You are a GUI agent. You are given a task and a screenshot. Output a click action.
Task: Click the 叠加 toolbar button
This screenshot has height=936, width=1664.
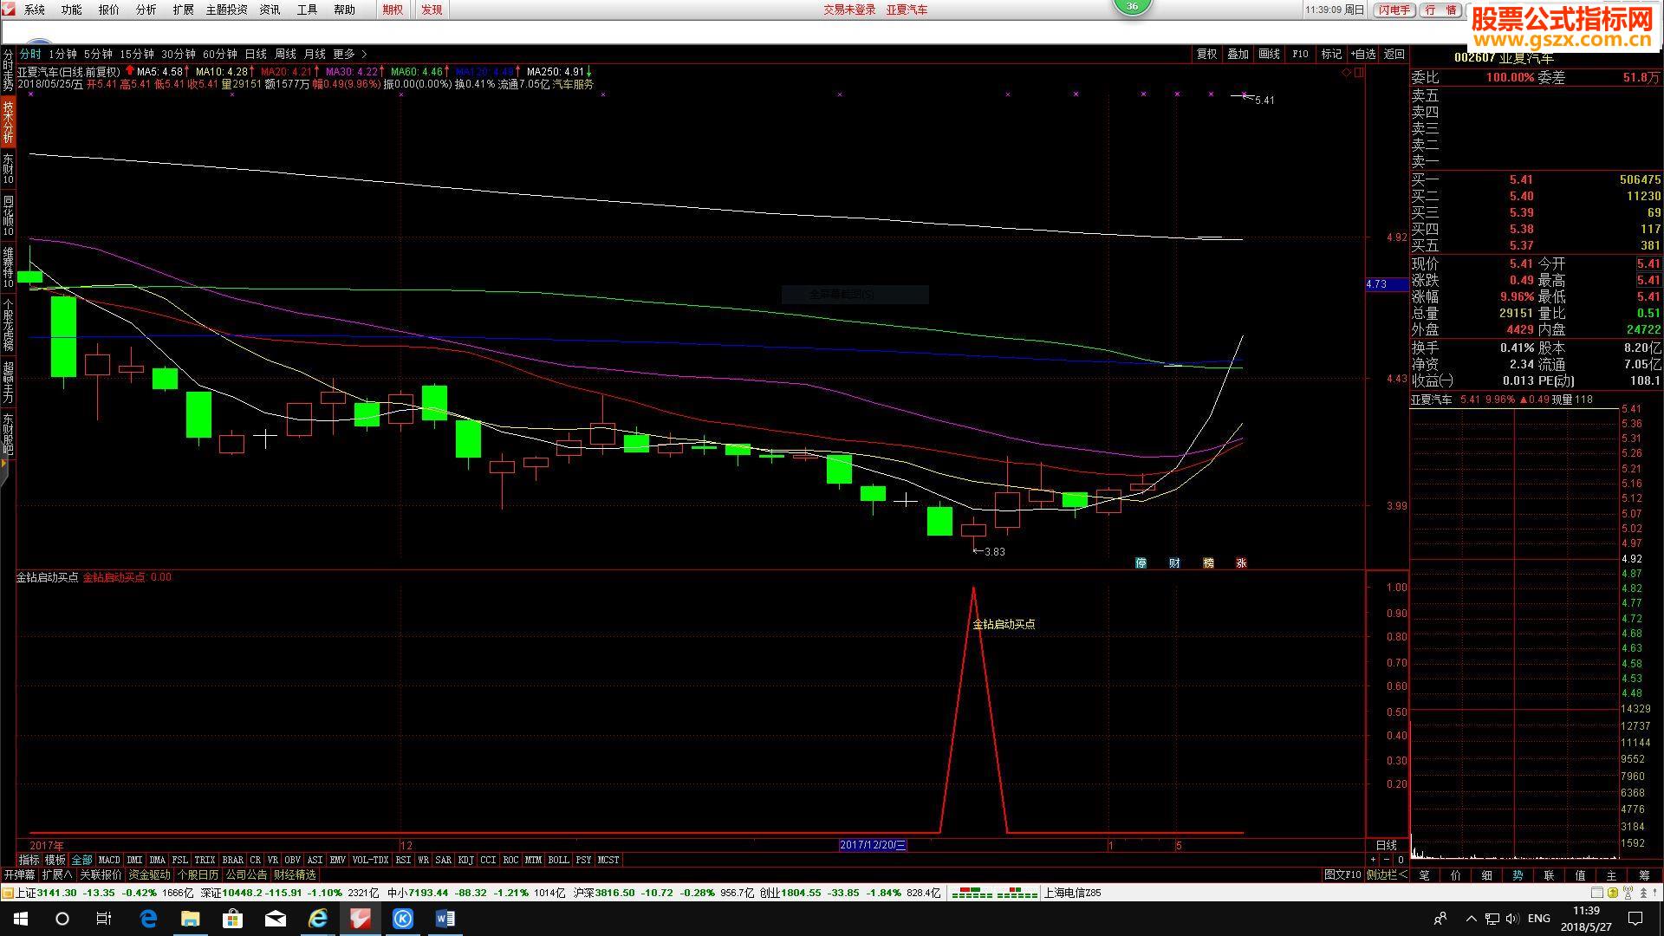(x=1238, y=54)
